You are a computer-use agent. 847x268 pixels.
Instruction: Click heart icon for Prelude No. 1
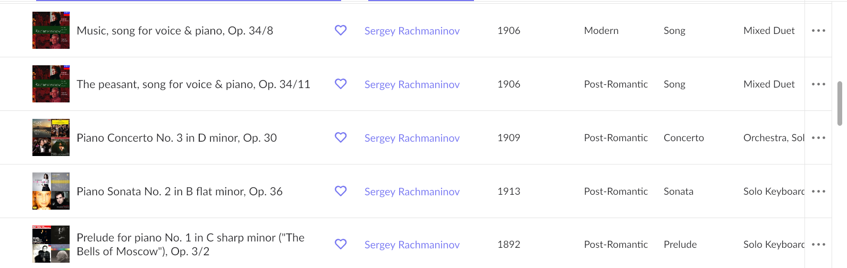[341, 244]
